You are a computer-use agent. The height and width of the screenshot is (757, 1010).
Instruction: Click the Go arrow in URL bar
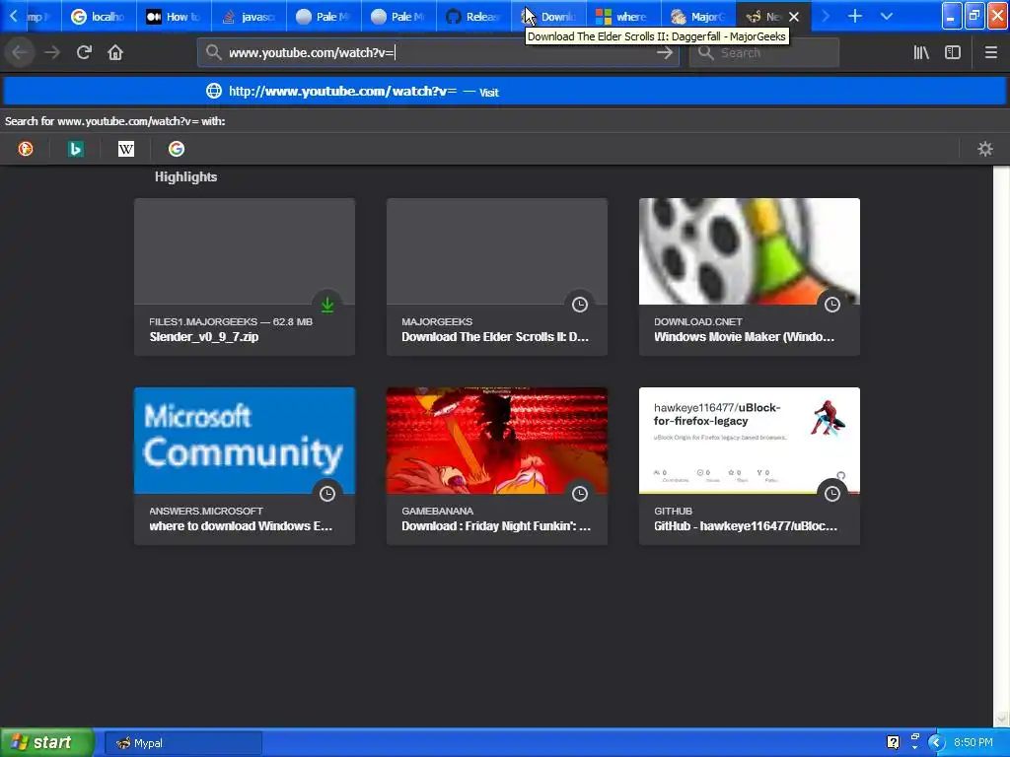[665, 53]
